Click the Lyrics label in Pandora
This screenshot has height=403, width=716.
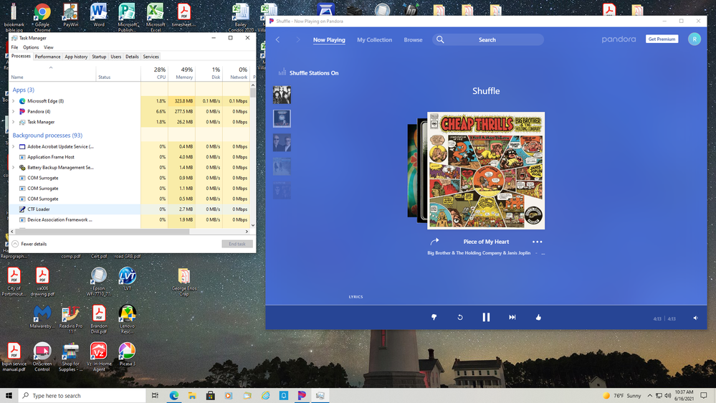coord(355,297)
